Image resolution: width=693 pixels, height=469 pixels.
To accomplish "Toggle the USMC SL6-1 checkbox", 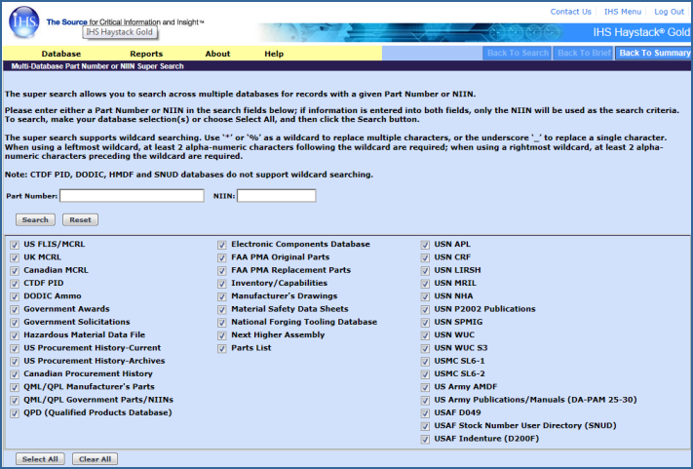I will [425, 361].
